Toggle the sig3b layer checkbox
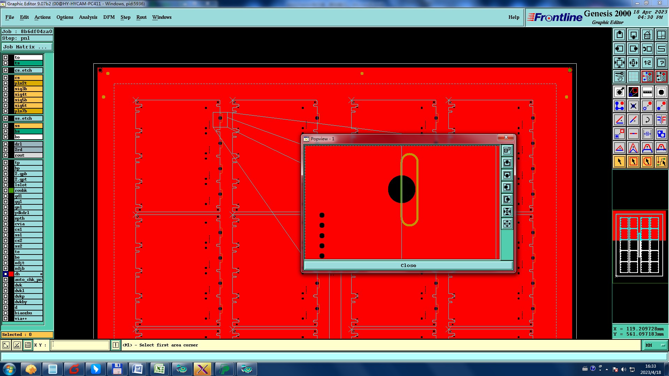Screen dimensions: 669x376 pyautogui.click(x=6, y=89)
